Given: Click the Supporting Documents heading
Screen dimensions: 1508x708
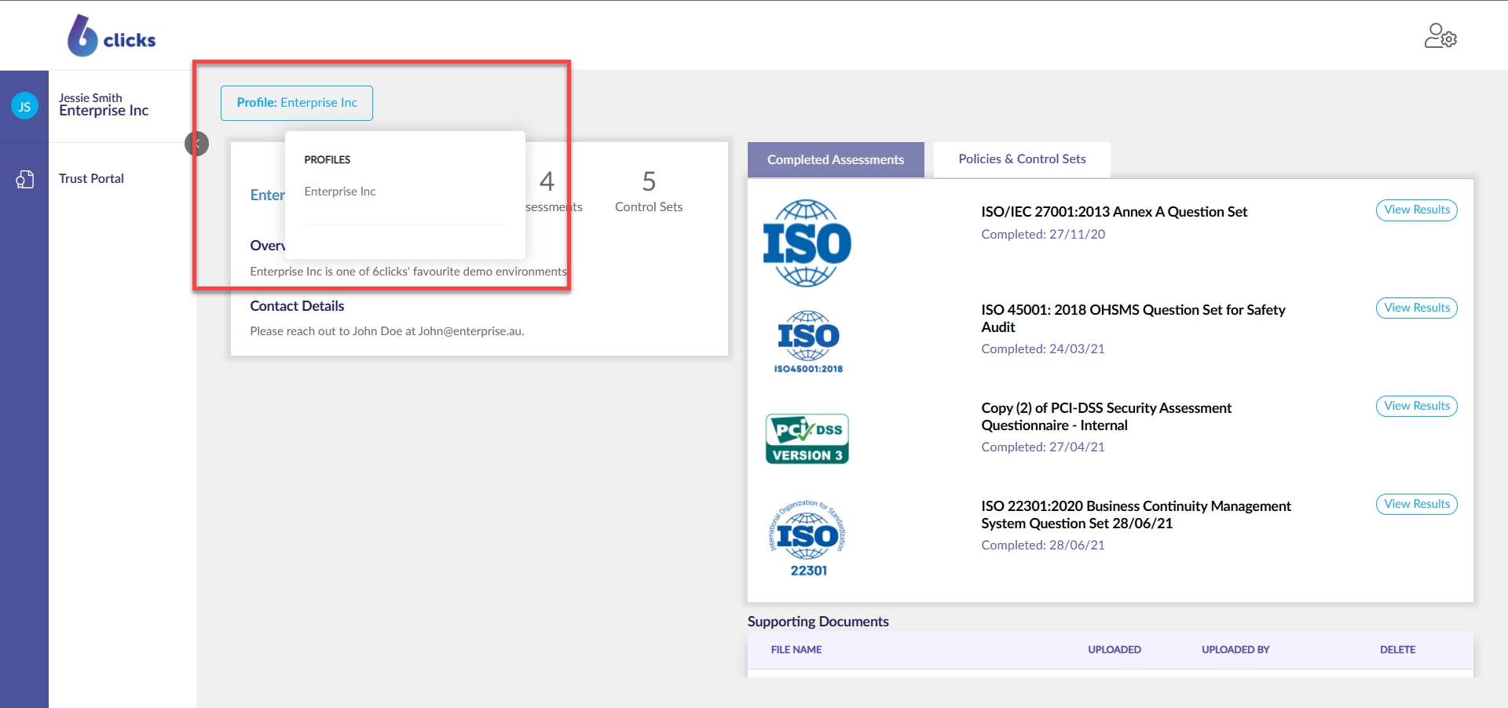Looking at the screenshot, I should (x=818, y=622).
